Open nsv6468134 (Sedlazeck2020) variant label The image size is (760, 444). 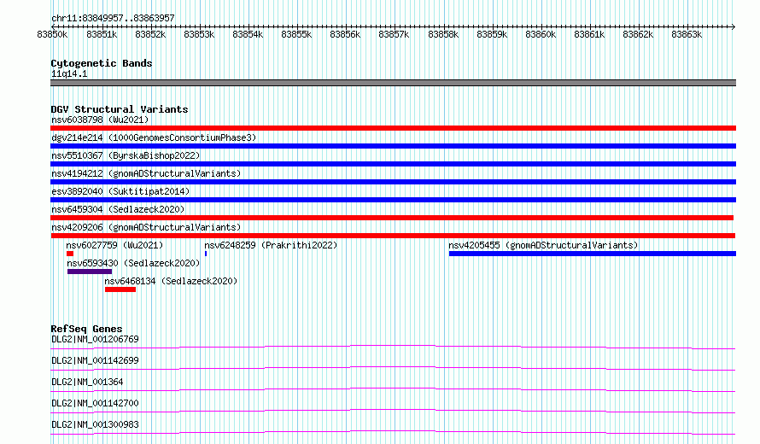[x=171, y=281]
